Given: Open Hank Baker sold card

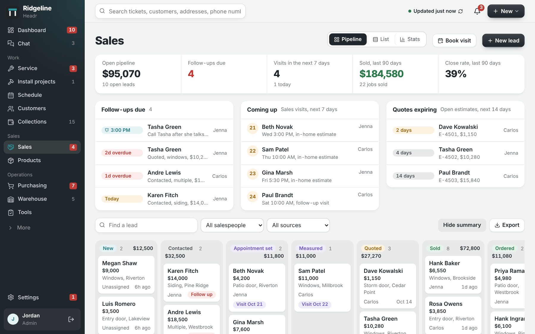Looking at the screenshot, I should (x=453, y=275).
